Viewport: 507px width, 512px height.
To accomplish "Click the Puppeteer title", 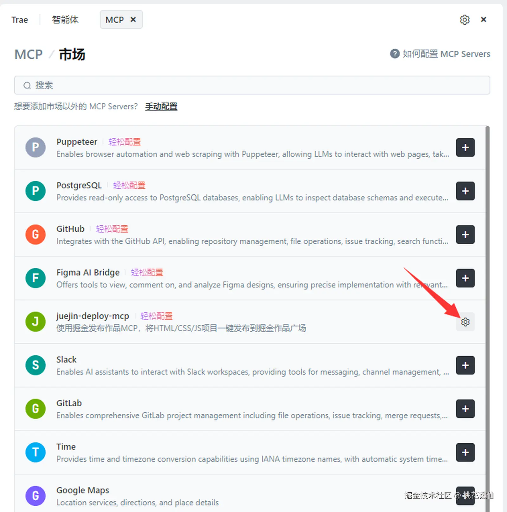I will click(77, 142).
